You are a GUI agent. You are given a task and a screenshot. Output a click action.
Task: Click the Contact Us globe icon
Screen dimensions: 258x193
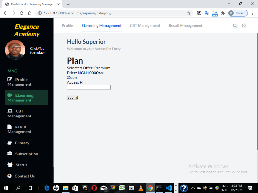pos(10,176)
